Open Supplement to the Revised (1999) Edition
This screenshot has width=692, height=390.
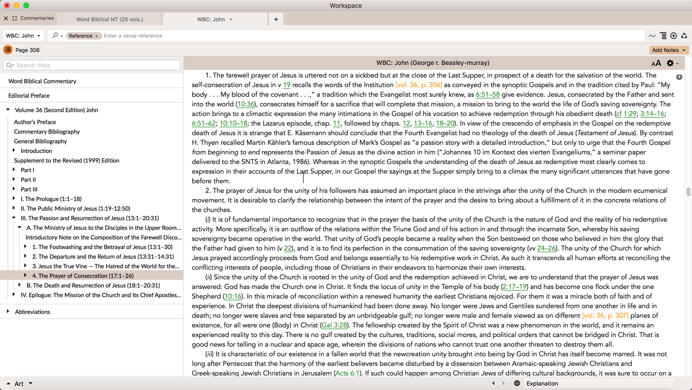point(67,161)
